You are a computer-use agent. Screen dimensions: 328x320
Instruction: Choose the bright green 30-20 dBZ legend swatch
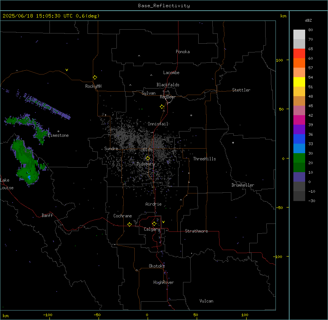[299, 158]
